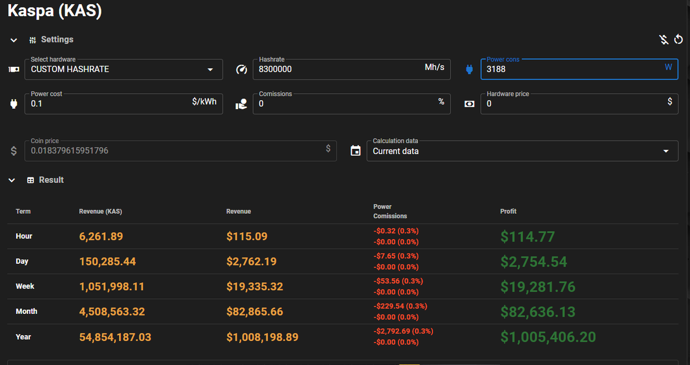Collapse the Result section chevron
Screen dimensions: 690x365
point(11,180)
